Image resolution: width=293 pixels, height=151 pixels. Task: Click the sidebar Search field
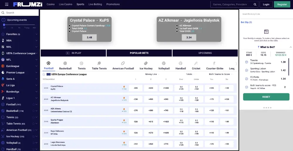(19, 13)
